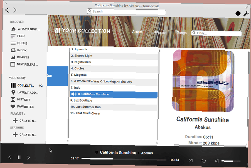
Task: Click the playback progress bar
Action: pyautogui.click(x=124, y=159)
